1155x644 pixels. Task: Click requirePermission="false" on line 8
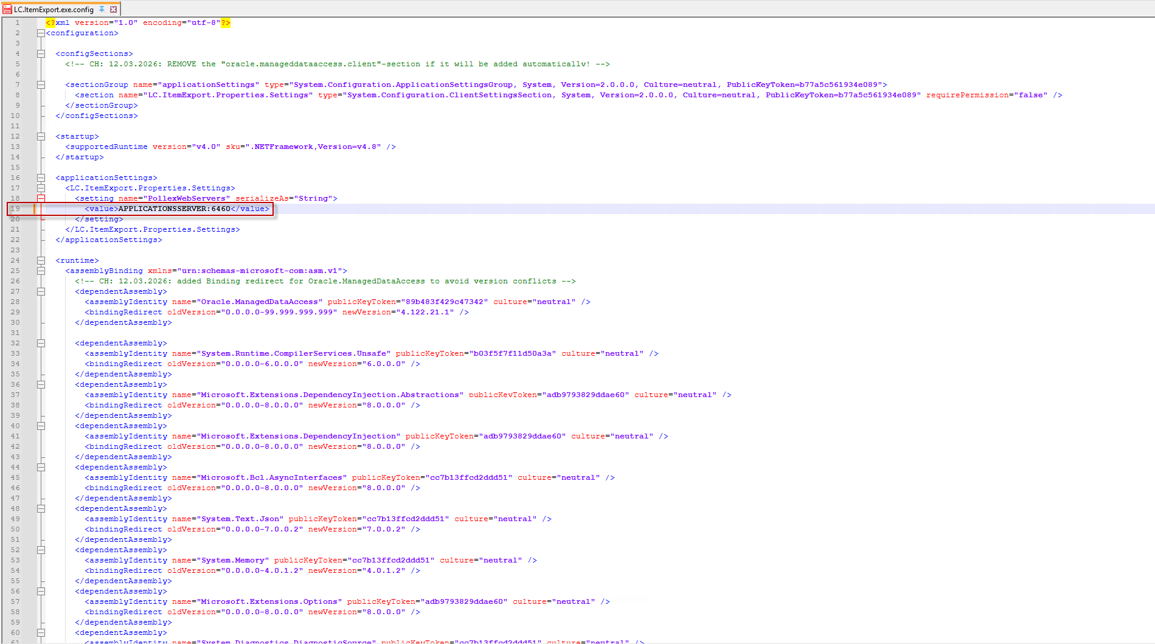coord(987,95)
